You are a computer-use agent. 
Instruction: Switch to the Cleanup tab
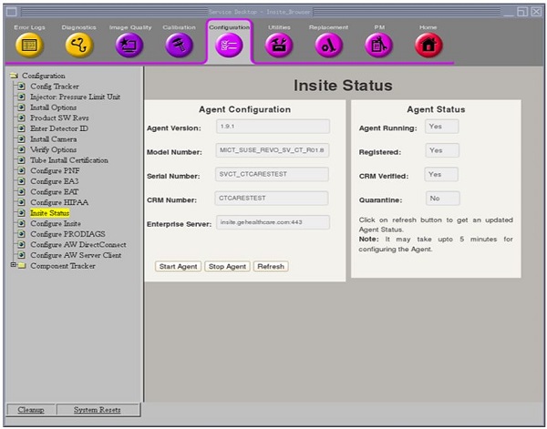pyautogui.click(x=31, y=411)
